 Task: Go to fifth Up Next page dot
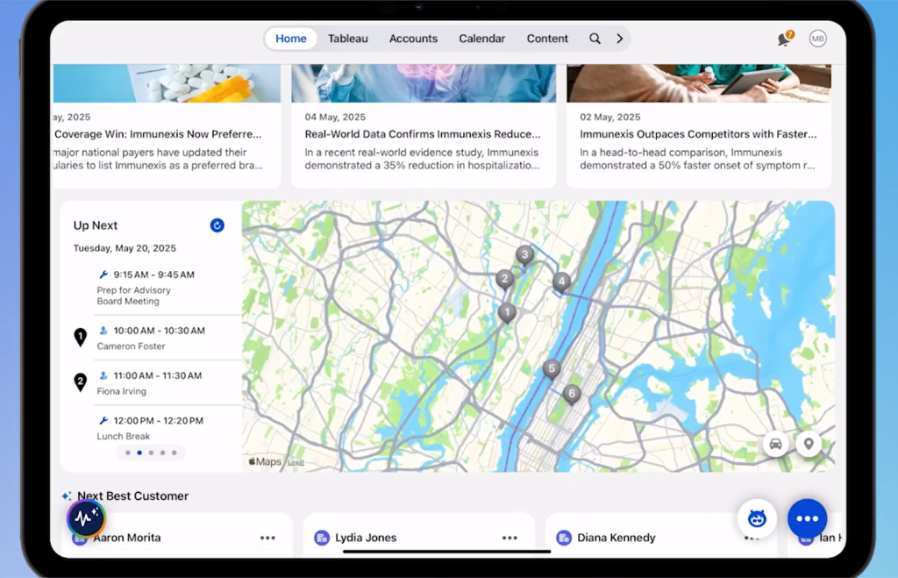(175, 453)
